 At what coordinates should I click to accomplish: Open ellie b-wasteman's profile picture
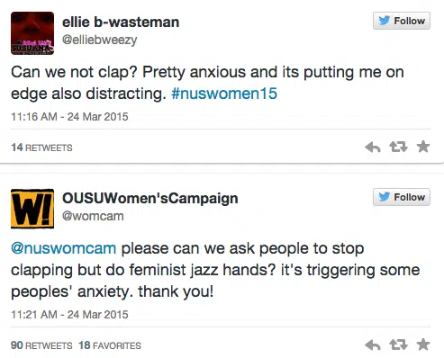point(32,33)
